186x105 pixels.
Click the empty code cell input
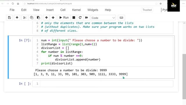pos(107,84)
